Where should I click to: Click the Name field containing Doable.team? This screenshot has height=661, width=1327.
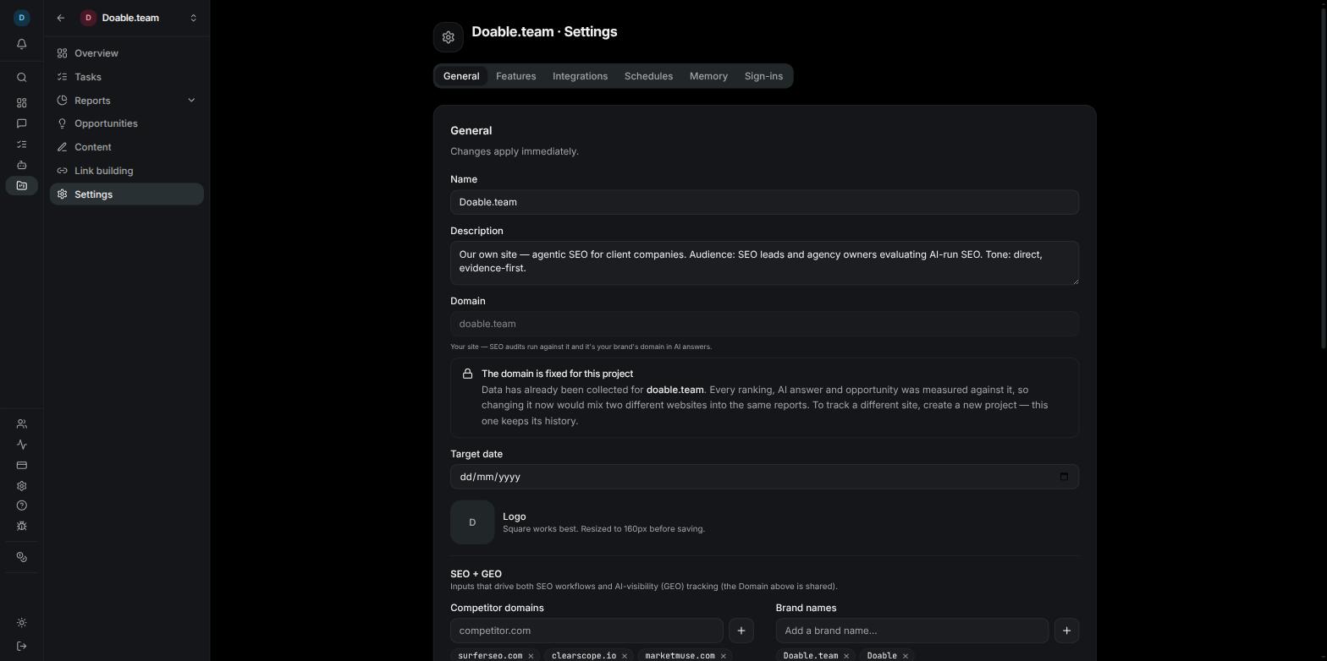pos(764,202)
